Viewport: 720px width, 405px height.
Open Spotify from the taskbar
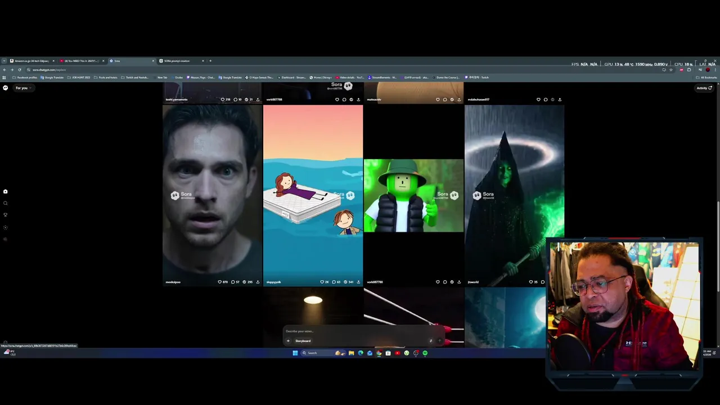click(425, 353)
